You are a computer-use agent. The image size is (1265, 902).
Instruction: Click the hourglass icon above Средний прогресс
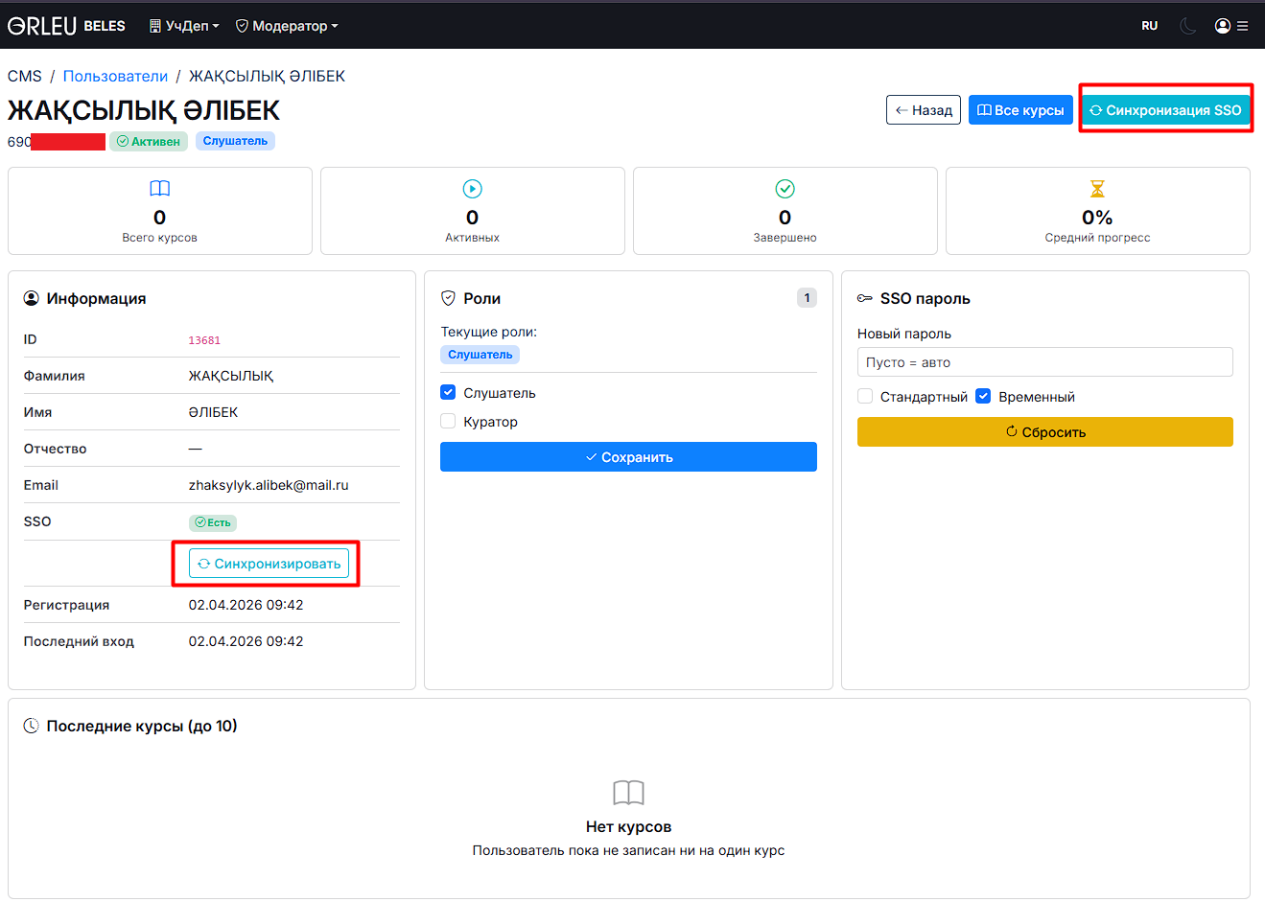point(1097,189)
